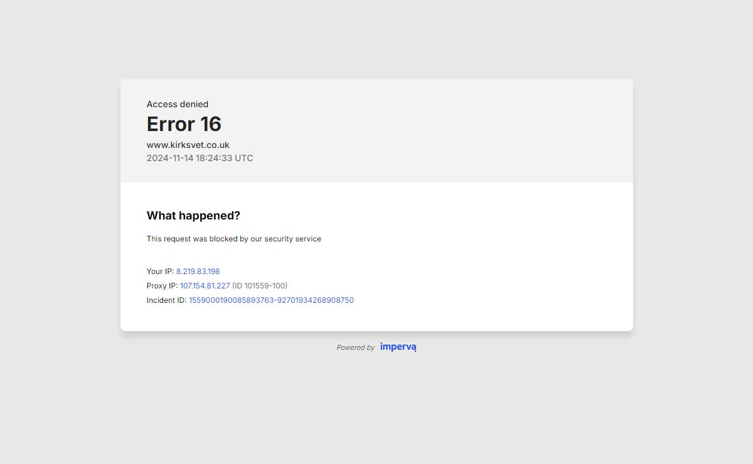753x464 pixels.
Task: Click the Your IP address 8.219.83.198
Action: point(198,272)
